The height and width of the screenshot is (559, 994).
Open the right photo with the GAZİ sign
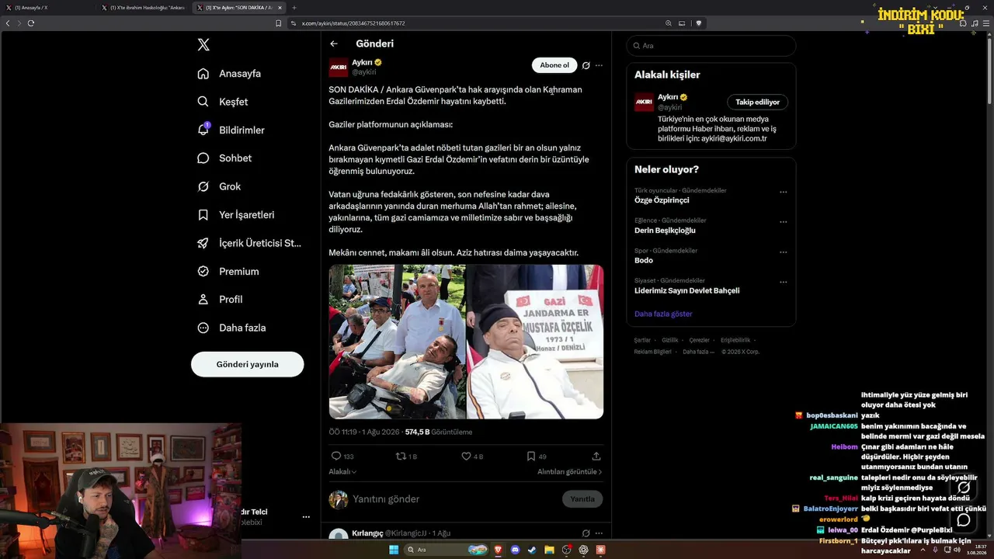point(535,342)
